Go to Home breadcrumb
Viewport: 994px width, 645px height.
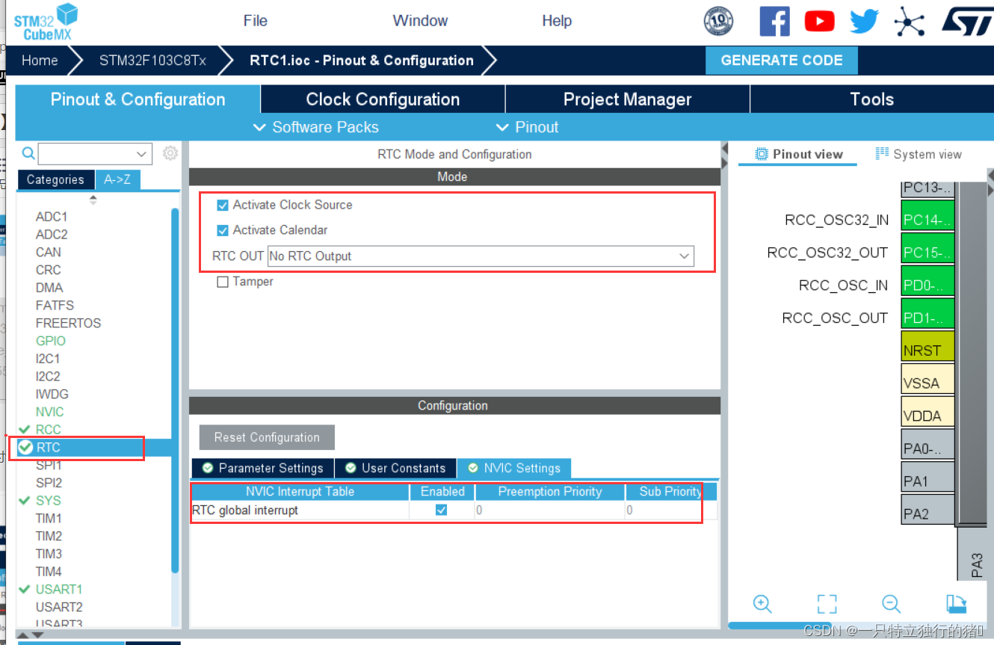pos(40,61)
